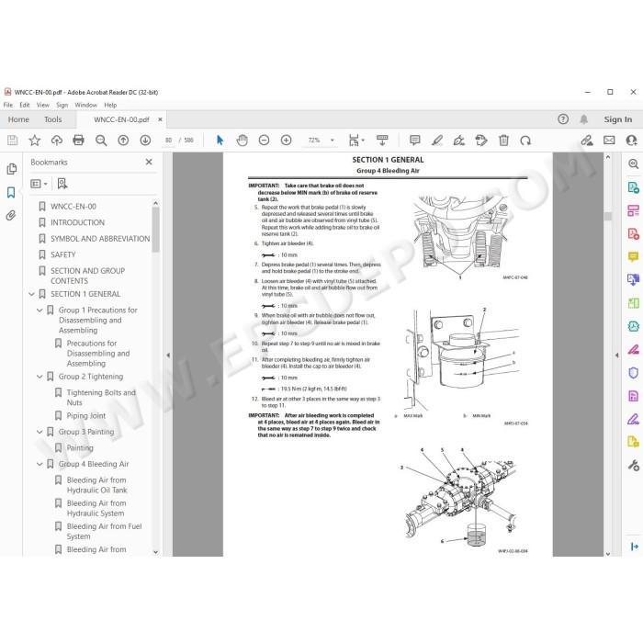The image size is (643, 643).
Task: Collapse Group 3 Painting bookmark
Action: [39, 432]
